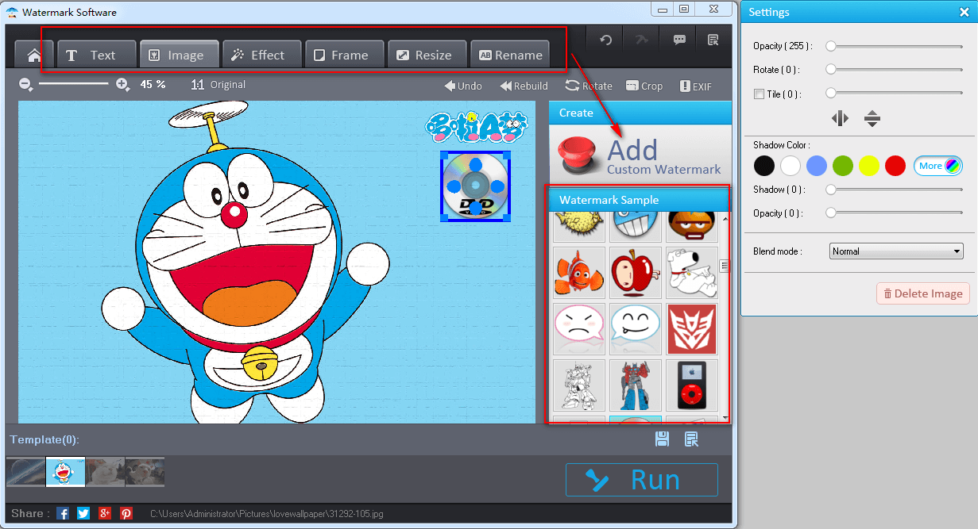Image resolution: width=978 pixels, height=529 pixels.
Task: Click Delete Image in Settings
Action: [x=923, y=293]
